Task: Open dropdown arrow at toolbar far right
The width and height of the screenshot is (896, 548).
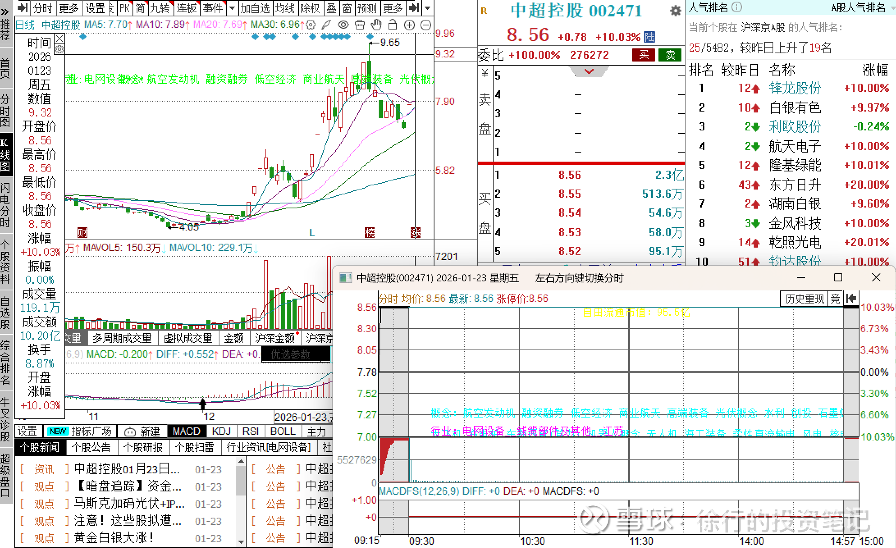Action: [427, 8]
